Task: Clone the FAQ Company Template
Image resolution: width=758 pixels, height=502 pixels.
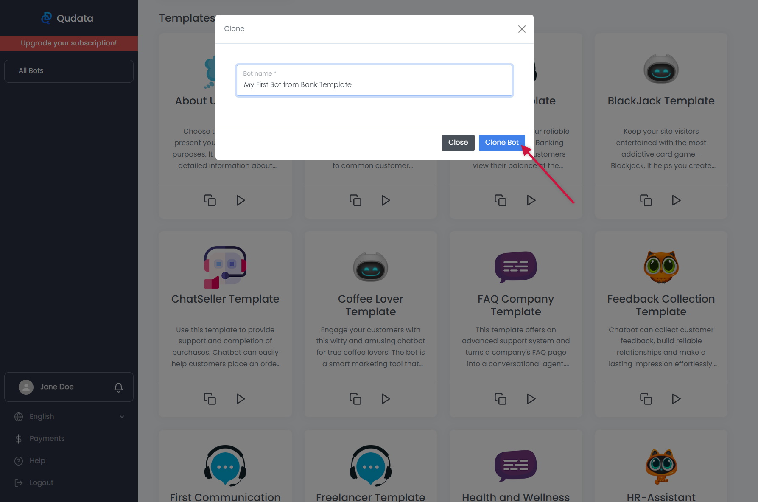Action: (x=501, y=399)
